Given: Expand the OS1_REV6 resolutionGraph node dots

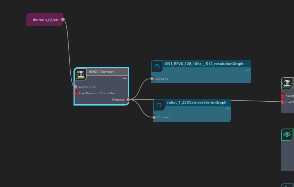Looking at the screenshot, I should point(248,70).
